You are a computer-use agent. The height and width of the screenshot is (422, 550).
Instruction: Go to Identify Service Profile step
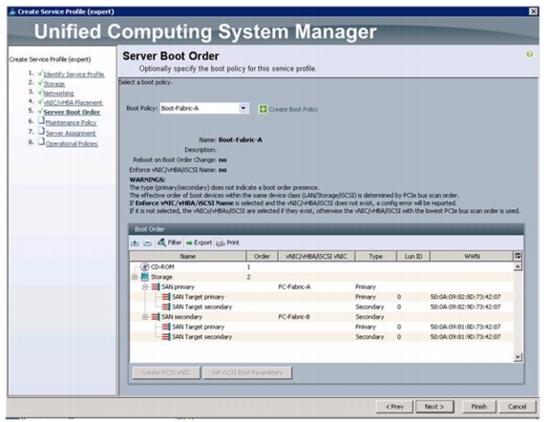74,74
